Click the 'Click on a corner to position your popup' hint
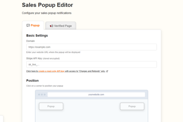The image size is (183, 122). point(45,86)
